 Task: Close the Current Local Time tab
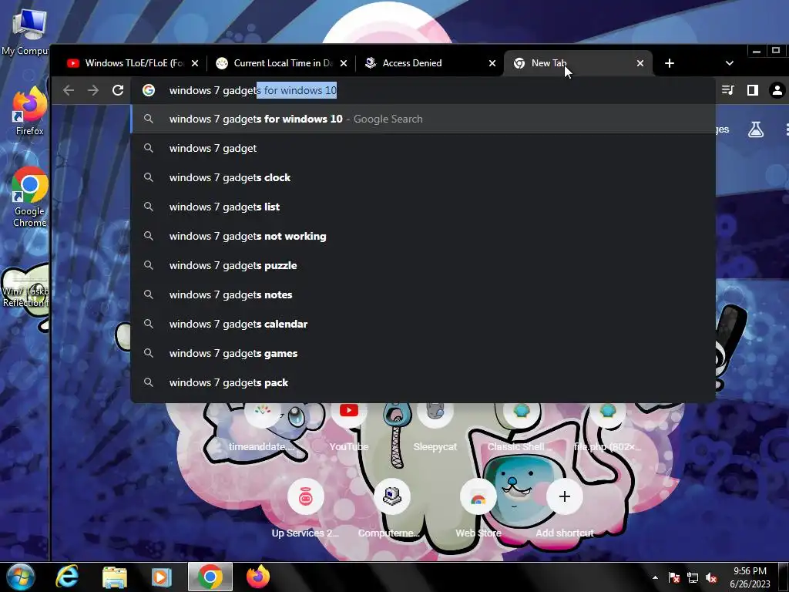343,63
